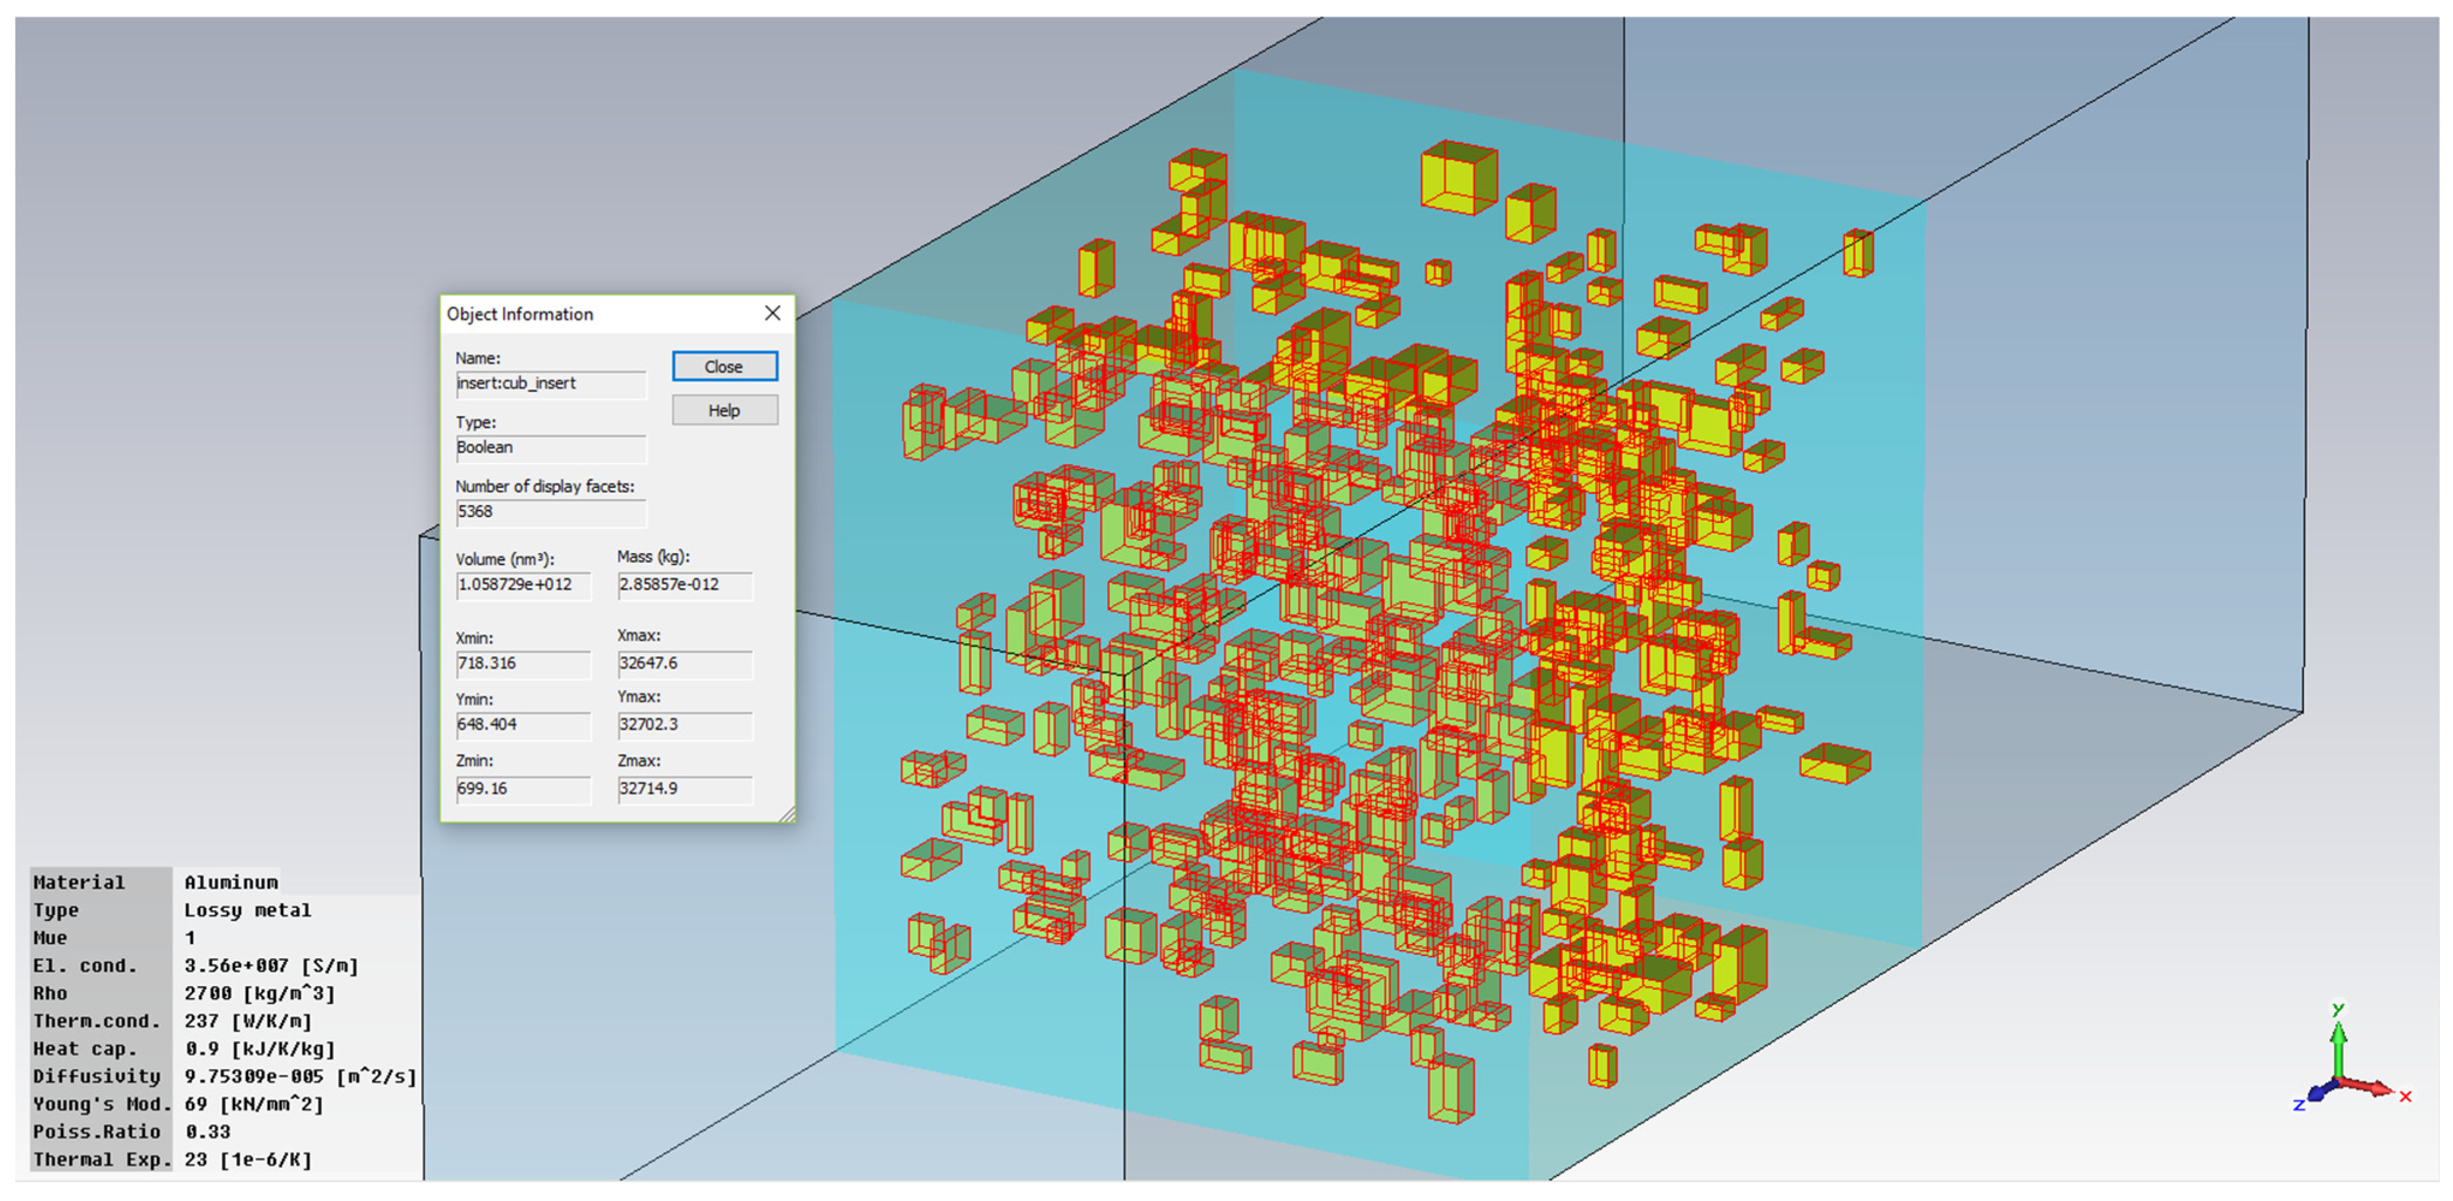Click the Aluminum material name in info table
Image resolution: width=2453 pixels, height=1201 pixels.
231,882
